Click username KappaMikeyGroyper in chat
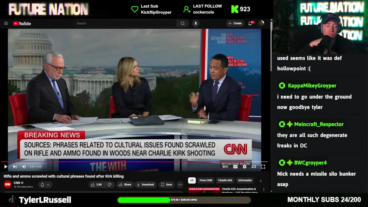This screenshot has width=368, height=207. pyautogui.click(x=312, y=86)
